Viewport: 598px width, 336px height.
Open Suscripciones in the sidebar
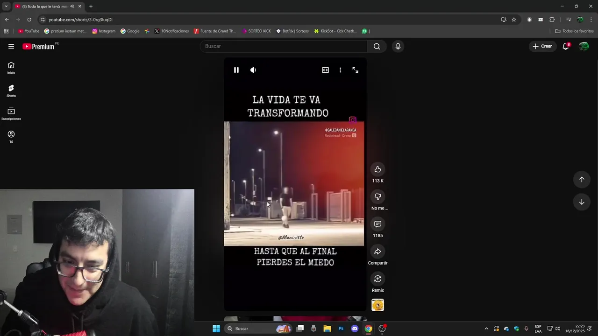[11, 114]
